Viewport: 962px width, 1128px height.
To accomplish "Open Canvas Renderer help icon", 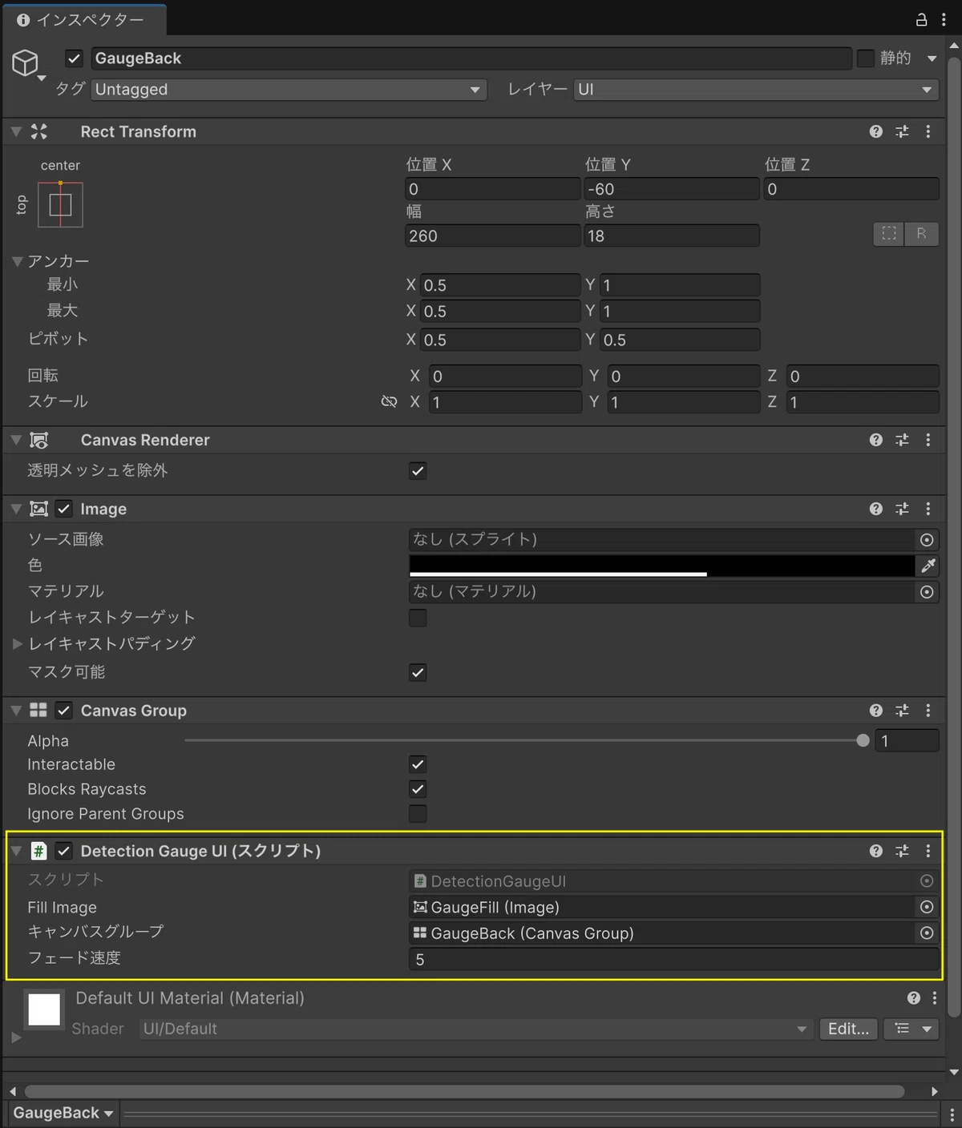I will coord(875,440).
